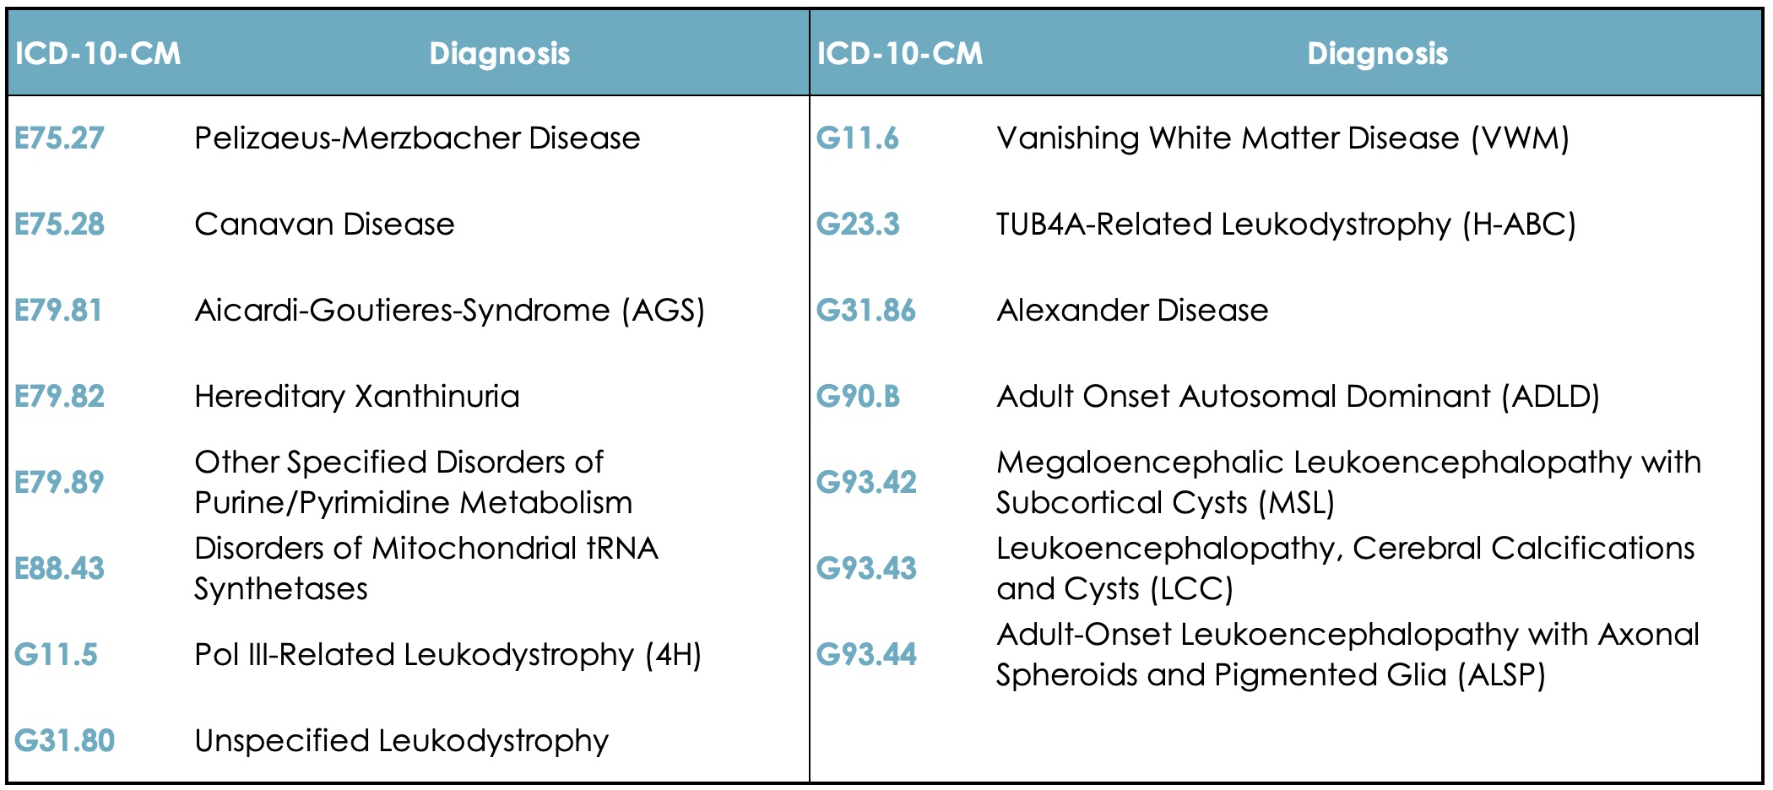Click Vanishing White Matter Disease (VWM)
This screenshot has width=1773, height=790.
pyautogui.click(x=1282, y=138)
